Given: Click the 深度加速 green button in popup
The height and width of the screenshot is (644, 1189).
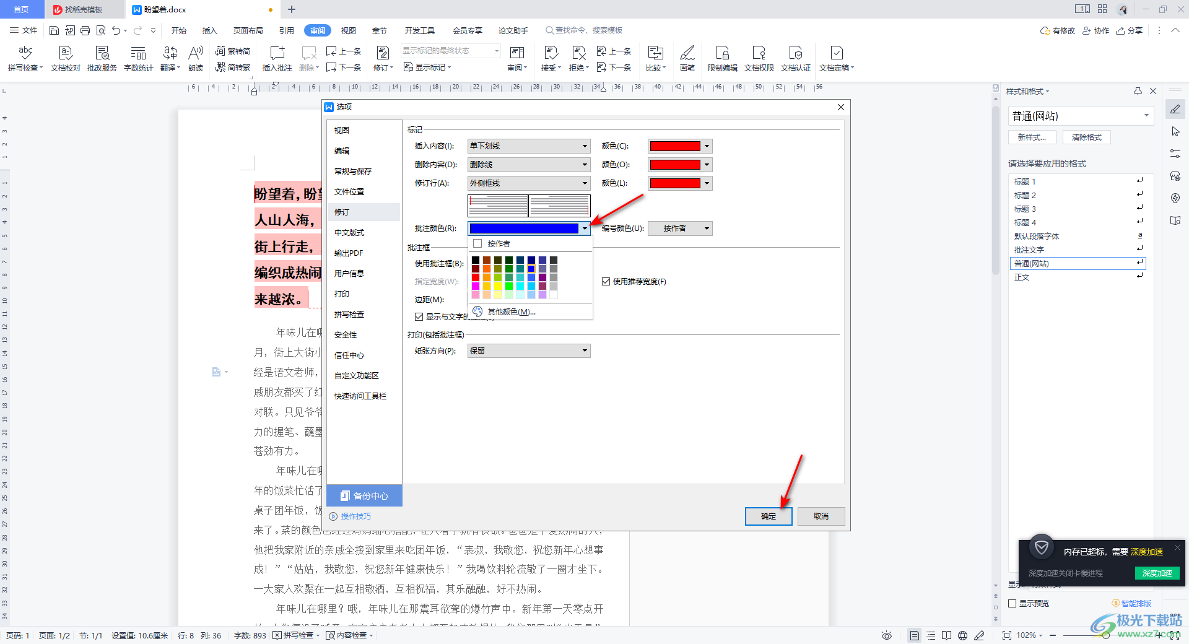Looking at the screenshot, I should pos(1157,573).
